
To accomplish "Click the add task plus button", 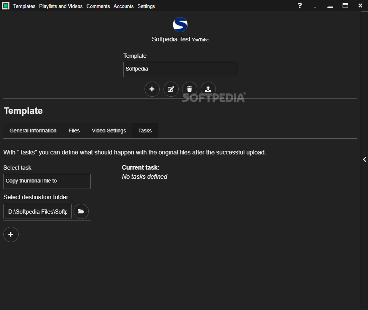I will tap(11, 234).
